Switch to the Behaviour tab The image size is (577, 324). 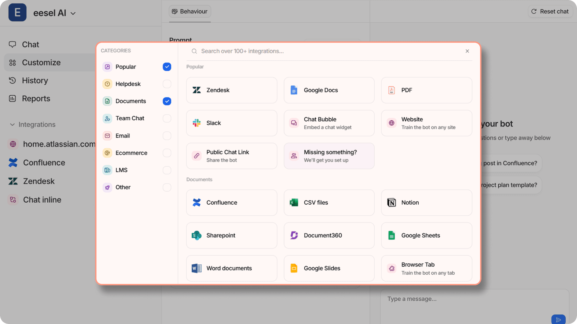190,11
